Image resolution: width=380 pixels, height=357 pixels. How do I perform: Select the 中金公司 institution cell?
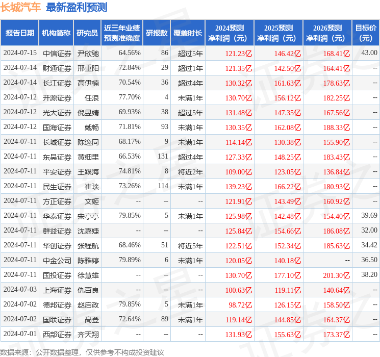click(x=57, y=261)
